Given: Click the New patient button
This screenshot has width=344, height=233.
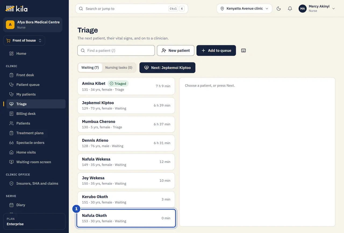Looking at the screenshot, I should coord(175,50).
